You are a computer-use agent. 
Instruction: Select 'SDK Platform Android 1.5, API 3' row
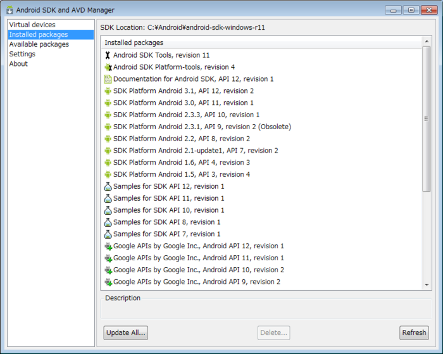point(262,174)
